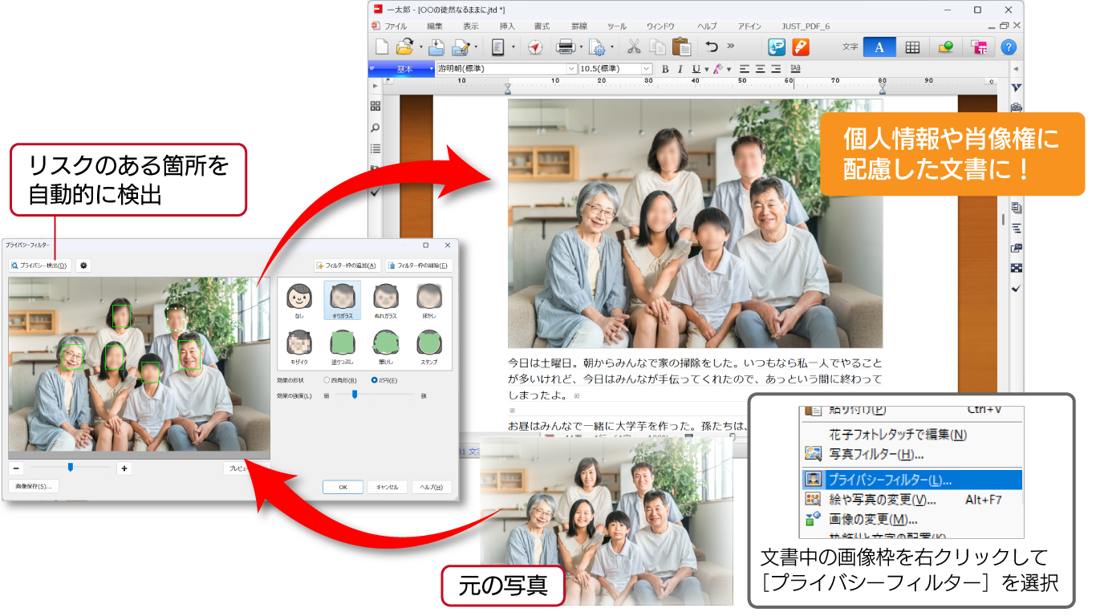Screen dimensions: 1096x616
Task: Open the print settings icon in the toolbar
Action: point(598,47)
